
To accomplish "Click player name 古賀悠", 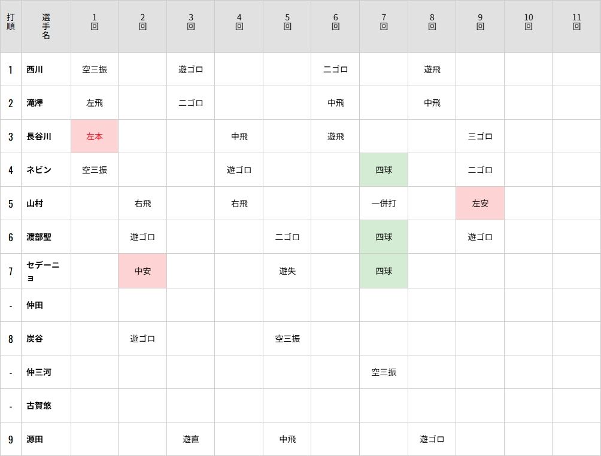I will [39, 406].
